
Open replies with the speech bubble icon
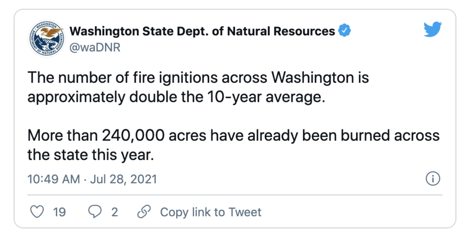[x=95, y=212]
